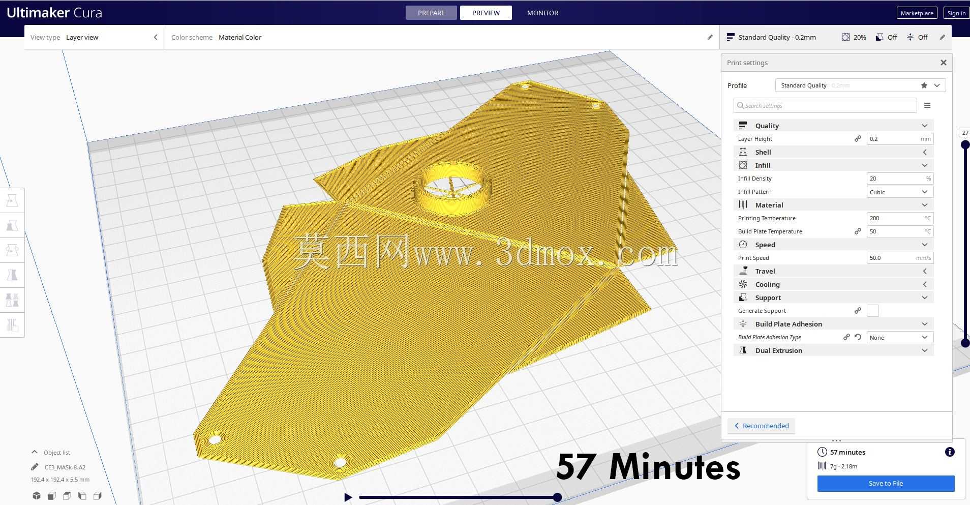Edit the Printing Temperature value

(x=900, y=218)
